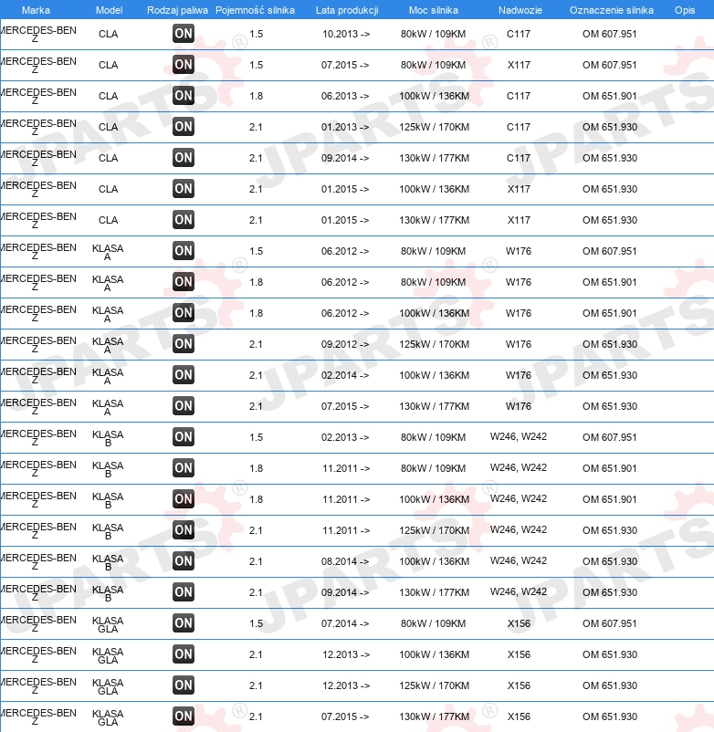
Task: Click the Oznaczenie silnika column header
Action: point(612,10)
